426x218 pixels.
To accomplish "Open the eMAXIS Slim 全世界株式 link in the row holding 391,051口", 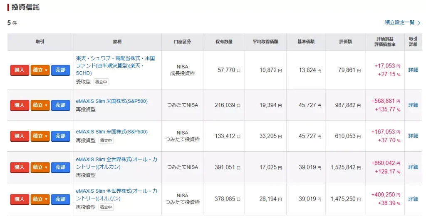I will [116, 163].
